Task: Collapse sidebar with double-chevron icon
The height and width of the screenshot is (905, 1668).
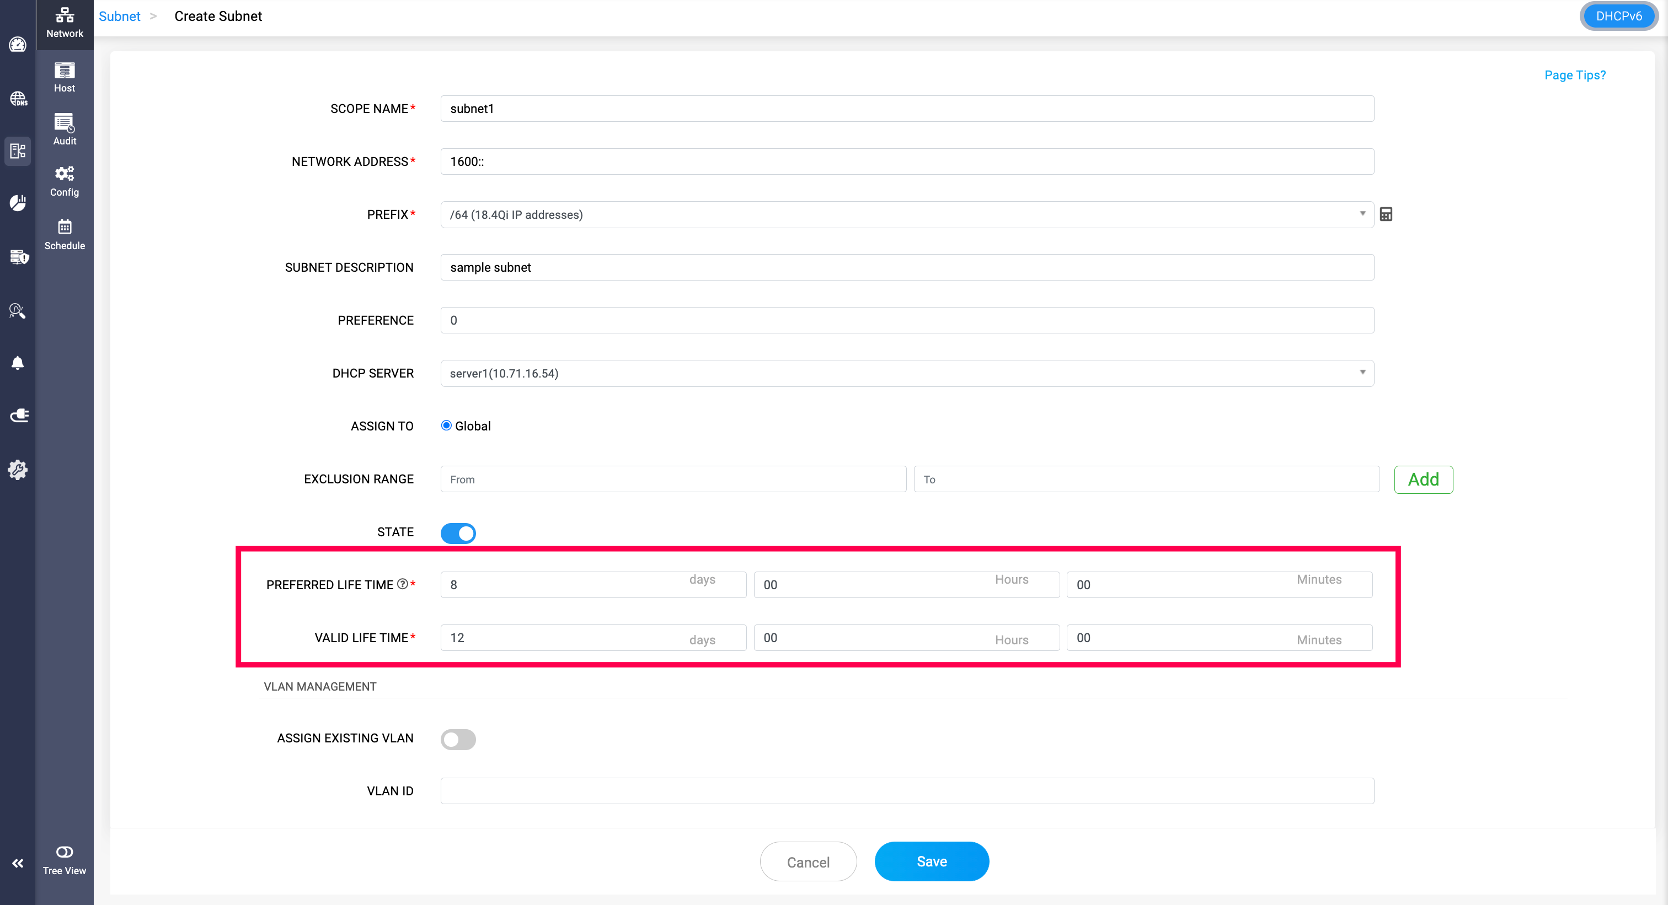Action: click(x=18, y=863)
